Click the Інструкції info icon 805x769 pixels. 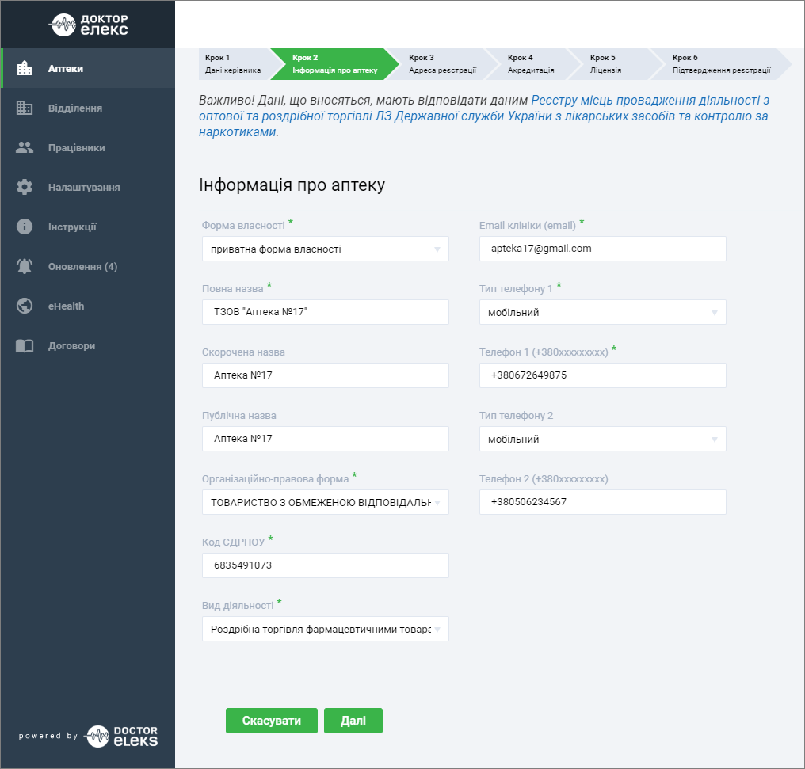pos(24,227)
